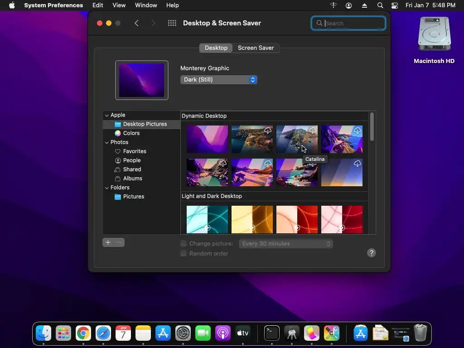
Task: Click the wallpaper list vertical scrollbar
Action: click(372, 127)
